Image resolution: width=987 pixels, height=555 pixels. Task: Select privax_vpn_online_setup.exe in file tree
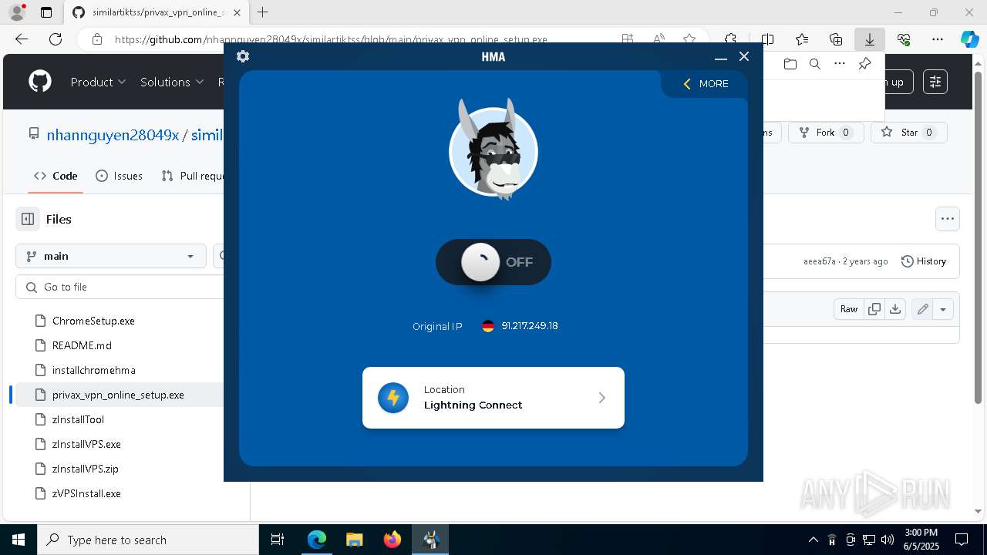click(x=118, y=395)
